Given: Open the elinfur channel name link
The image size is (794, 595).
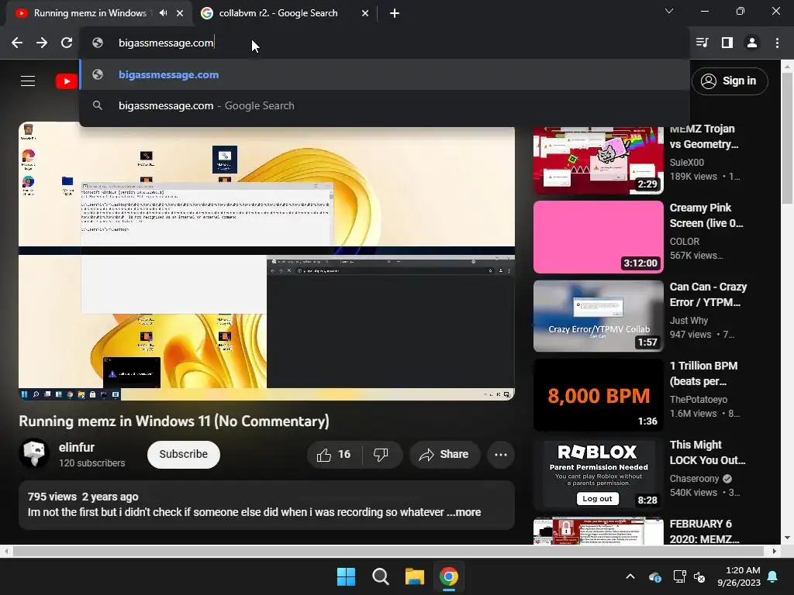Looking at the screenshot, I should point(77,447).
